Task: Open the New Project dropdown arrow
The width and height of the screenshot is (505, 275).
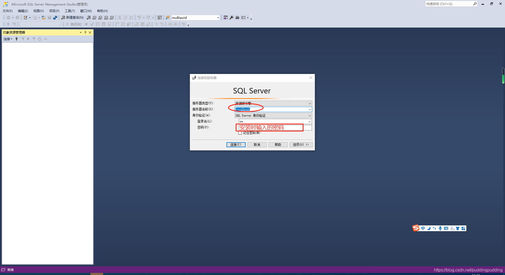Action: [x=30, y=18]
